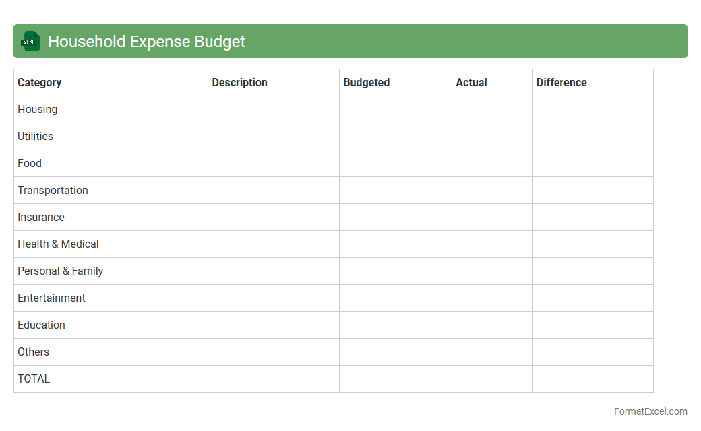Select the Others category cell
701x431 pixels.
[x=34, y=352]
